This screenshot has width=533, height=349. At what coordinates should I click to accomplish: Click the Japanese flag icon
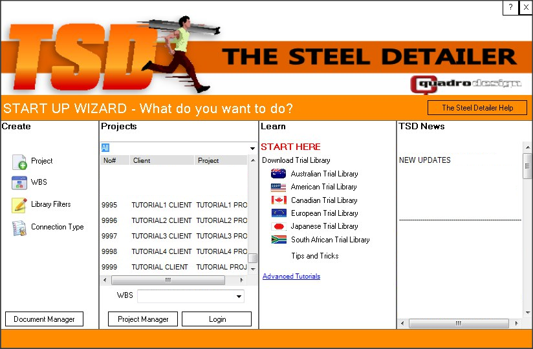pos(278,226)
